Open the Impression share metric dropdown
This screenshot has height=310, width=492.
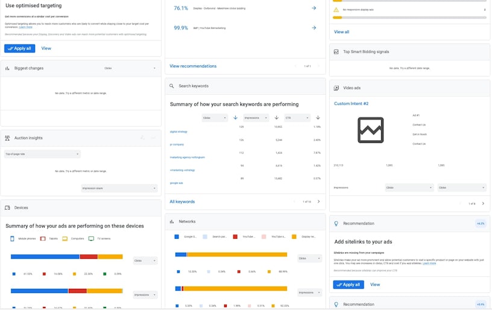pos(119,188)
